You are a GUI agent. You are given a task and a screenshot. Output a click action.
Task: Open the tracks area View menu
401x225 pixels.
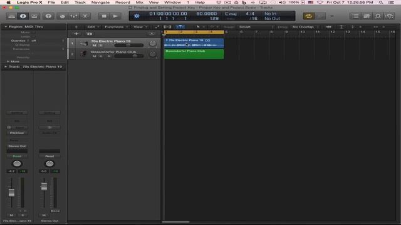pos(140,27)
